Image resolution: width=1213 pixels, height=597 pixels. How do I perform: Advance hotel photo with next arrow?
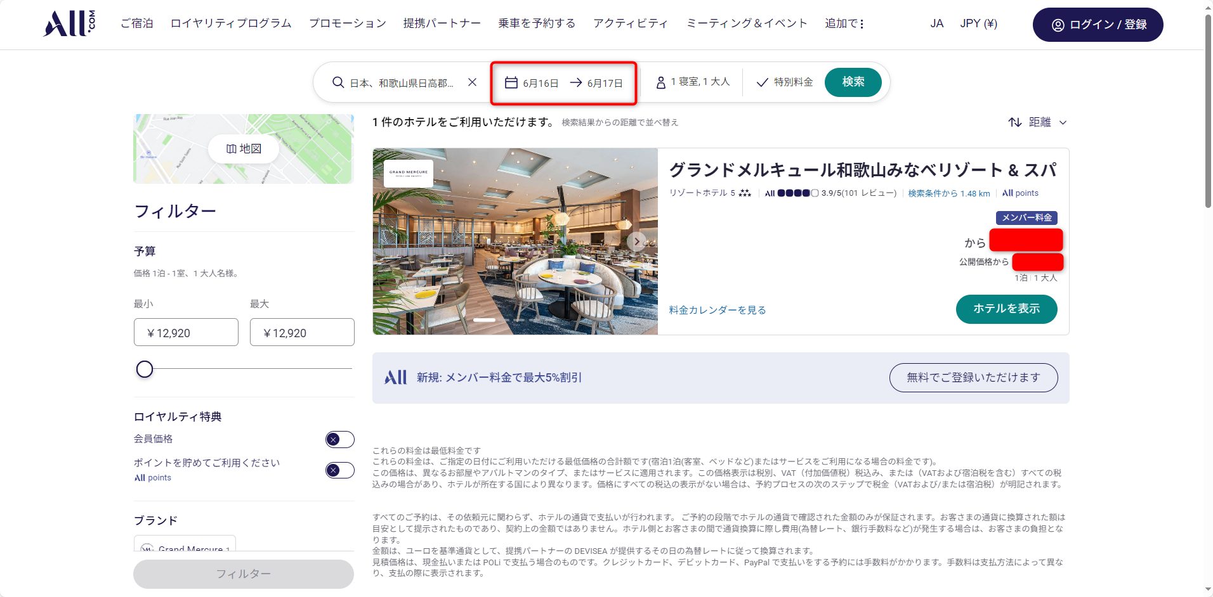pyautogui.click(x=637, y=241)
